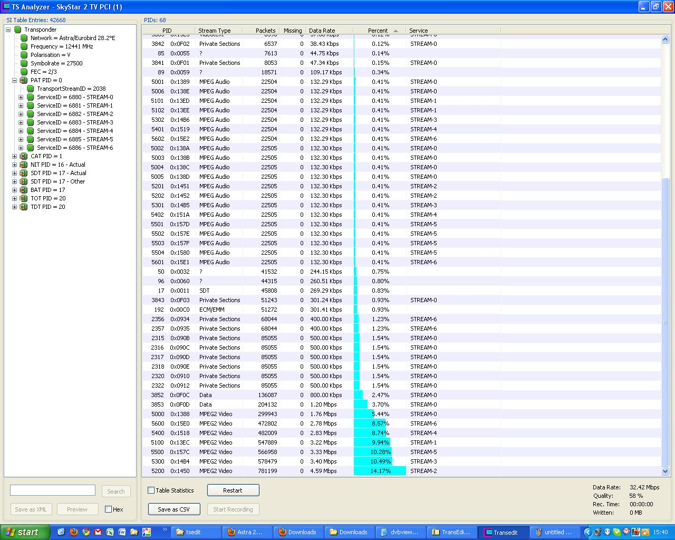Screen dimensions: 675x540
Task: Click the Save as CSV button
Action: [x=174, y=509]
